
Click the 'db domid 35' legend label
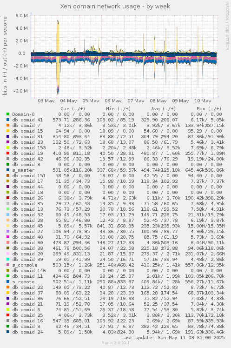[27, 203]
